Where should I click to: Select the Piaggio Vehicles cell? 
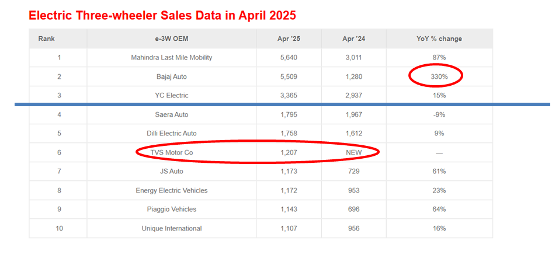(171, 209)
